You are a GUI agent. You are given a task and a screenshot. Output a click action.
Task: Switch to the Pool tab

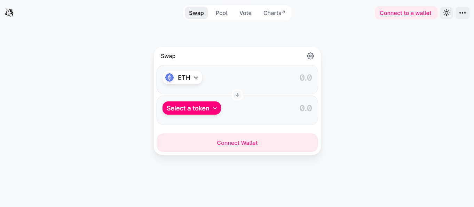pos(222,13)
